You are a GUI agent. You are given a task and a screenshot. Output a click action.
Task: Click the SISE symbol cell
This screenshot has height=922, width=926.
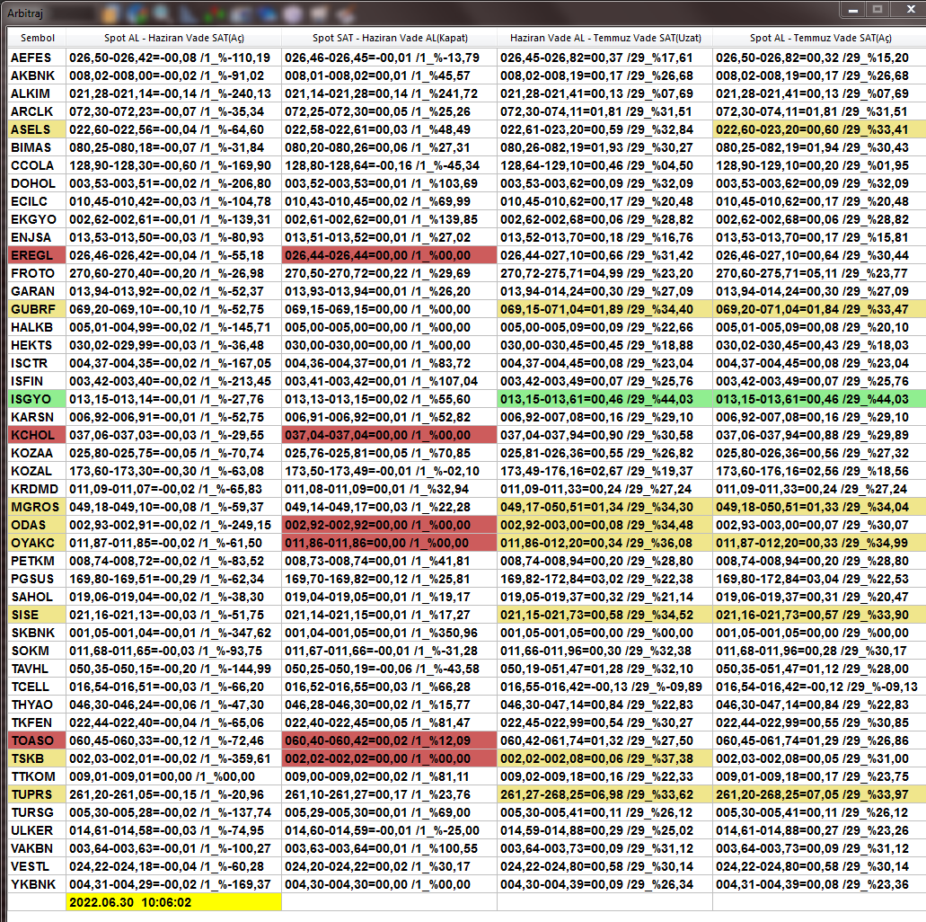37,615
